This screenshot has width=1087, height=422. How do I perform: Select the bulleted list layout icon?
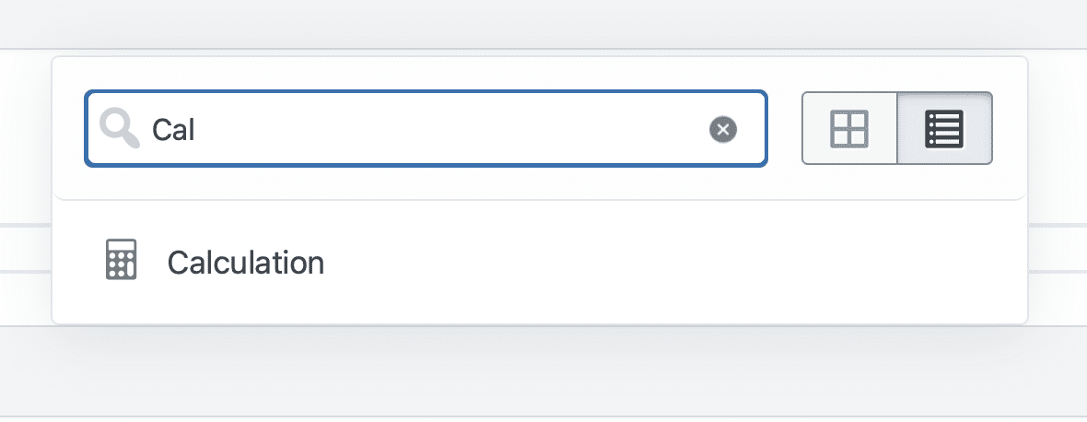[944, 129]
